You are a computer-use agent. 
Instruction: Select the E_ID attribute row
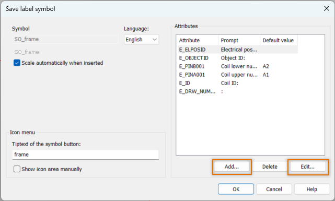point(238,83)
